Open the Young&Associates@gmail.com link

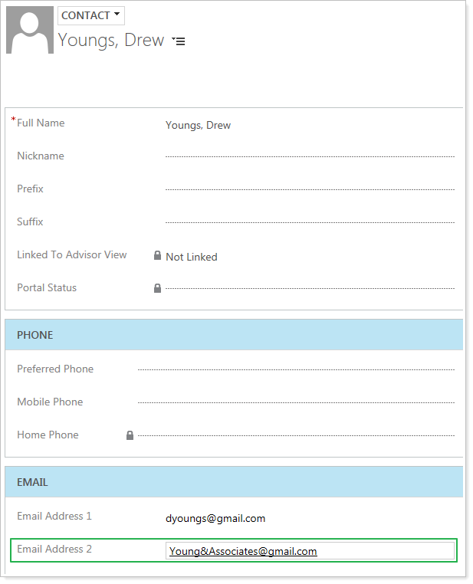pos(243,551)
